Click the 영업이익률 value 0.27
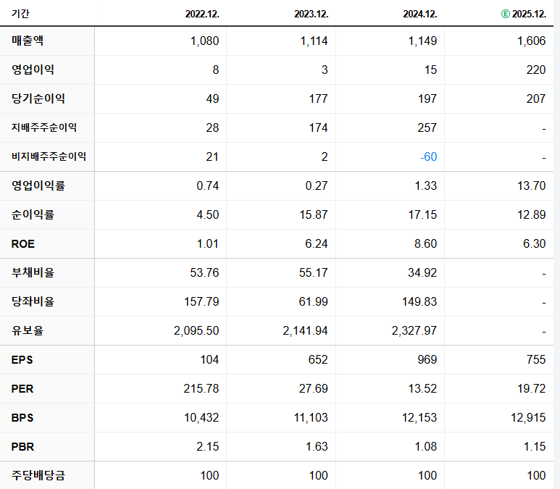Image resolution: width=560 pixels, height=489 pixels. (x=317, y=185)
